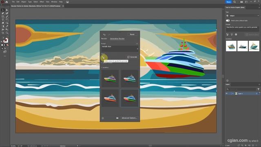Viewport: 261px width, 147px height.
Task: Switch to the Recolor tab
Action: (104, 39)
